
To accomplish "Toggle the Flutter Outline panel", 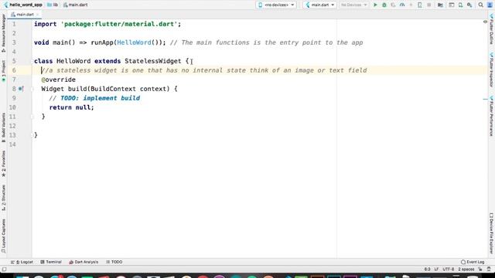I will point(491,29).
